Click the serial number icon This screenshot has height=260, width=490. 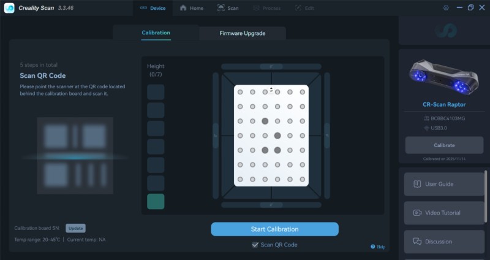426,118
